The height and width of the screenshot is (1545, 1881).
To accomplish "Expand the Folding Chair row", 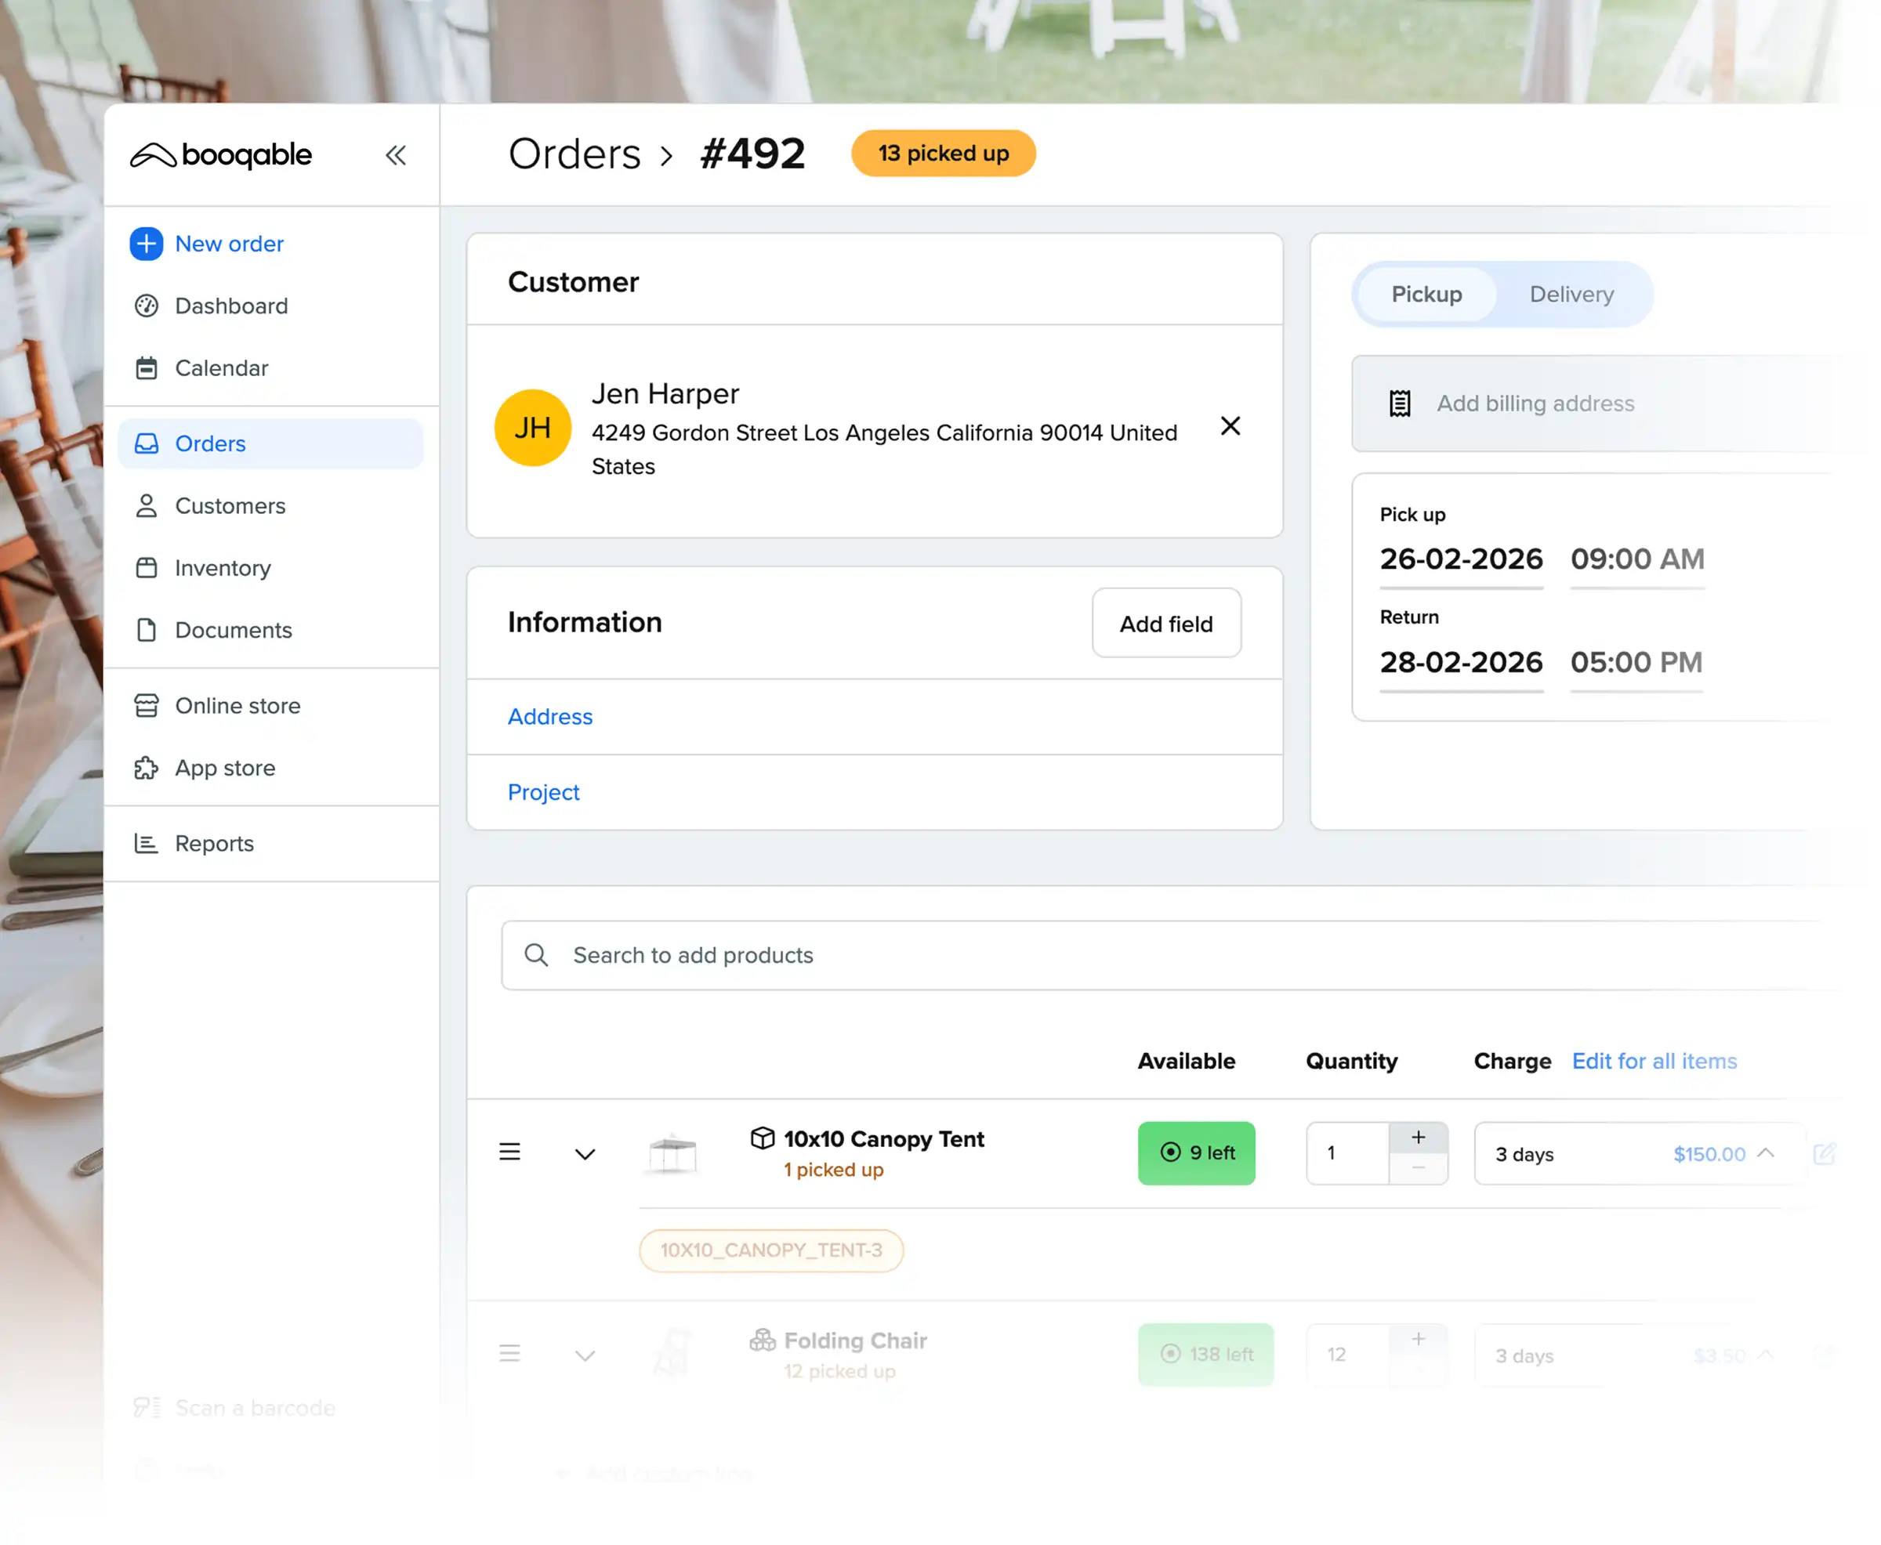I will [x=585, y=1355].
